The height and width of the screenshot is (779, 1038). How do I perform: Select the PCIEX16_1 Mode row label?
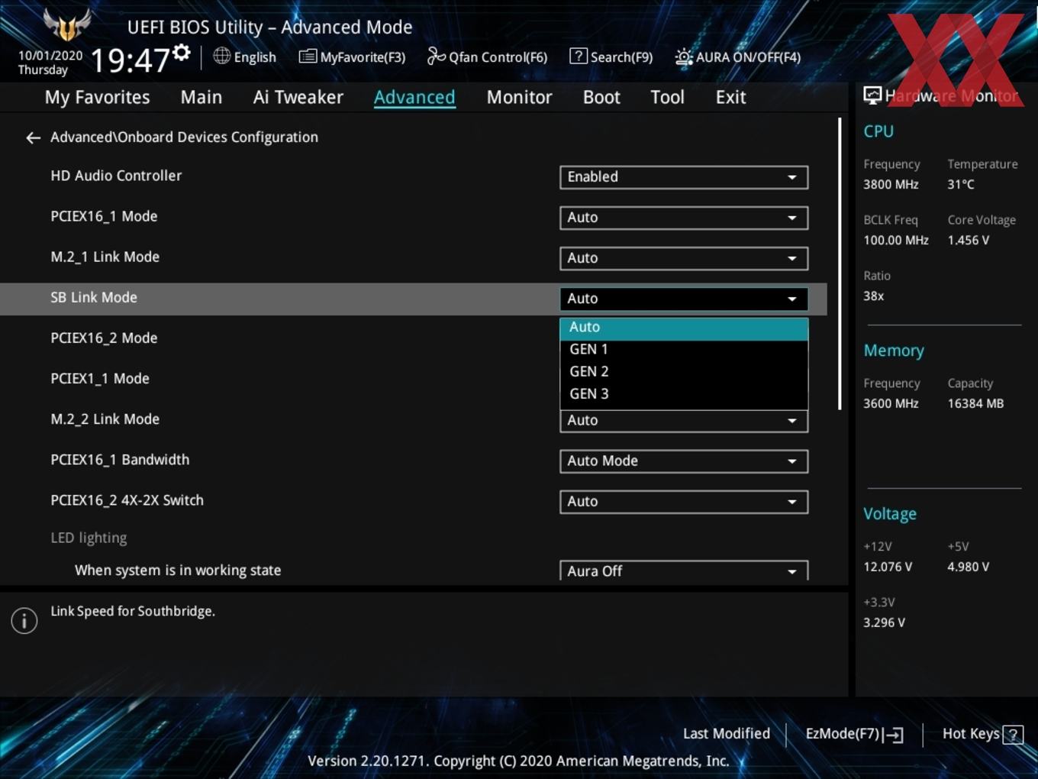pyautogui.click(x=104, y=217)
